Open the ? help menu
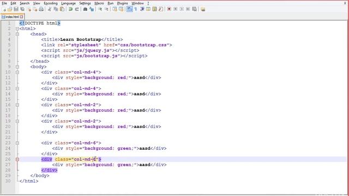 [x=148, y=3]
